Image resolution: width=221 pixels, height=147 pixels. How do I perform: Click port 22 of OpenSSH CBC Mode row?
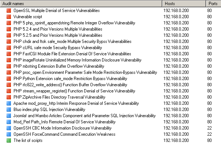pos(209,128)
